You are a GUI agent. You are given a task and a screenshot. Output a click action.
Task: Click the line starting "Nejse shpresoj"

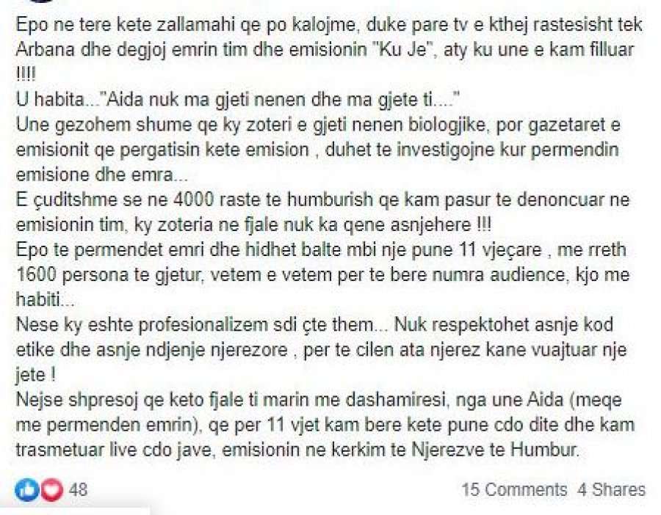click(x=319, y=400)
